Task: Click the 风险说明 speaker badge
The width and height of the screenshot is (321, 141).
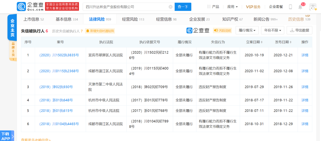Action: [222, 31]
